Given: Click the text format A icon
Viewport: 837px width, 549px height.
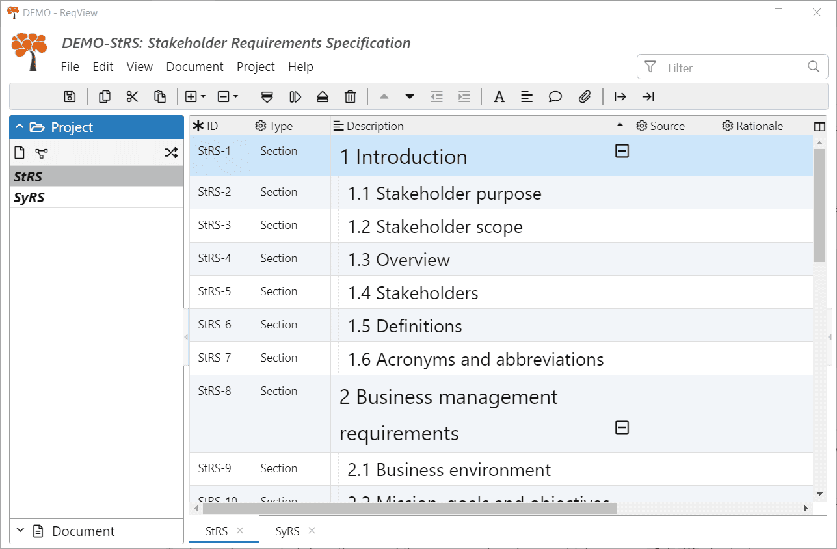Looking at the screenshot, I should 499,97.
